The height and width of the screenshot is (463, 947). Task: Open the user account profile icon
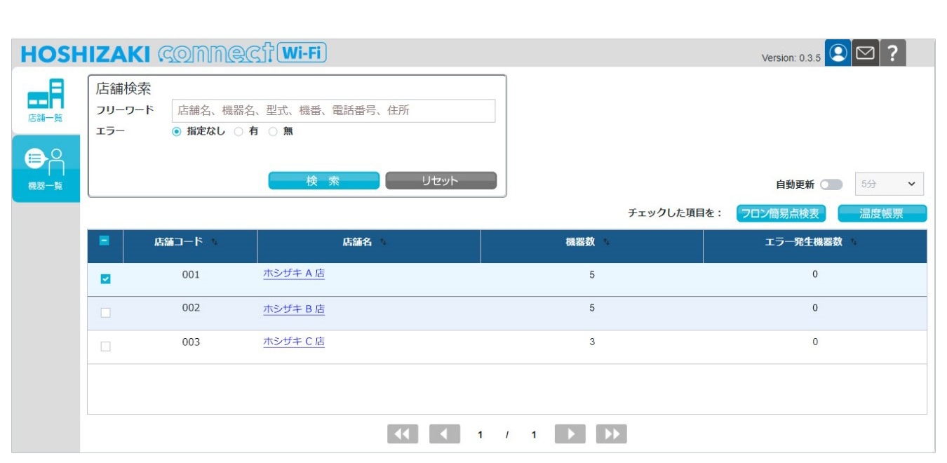(838, 53)
